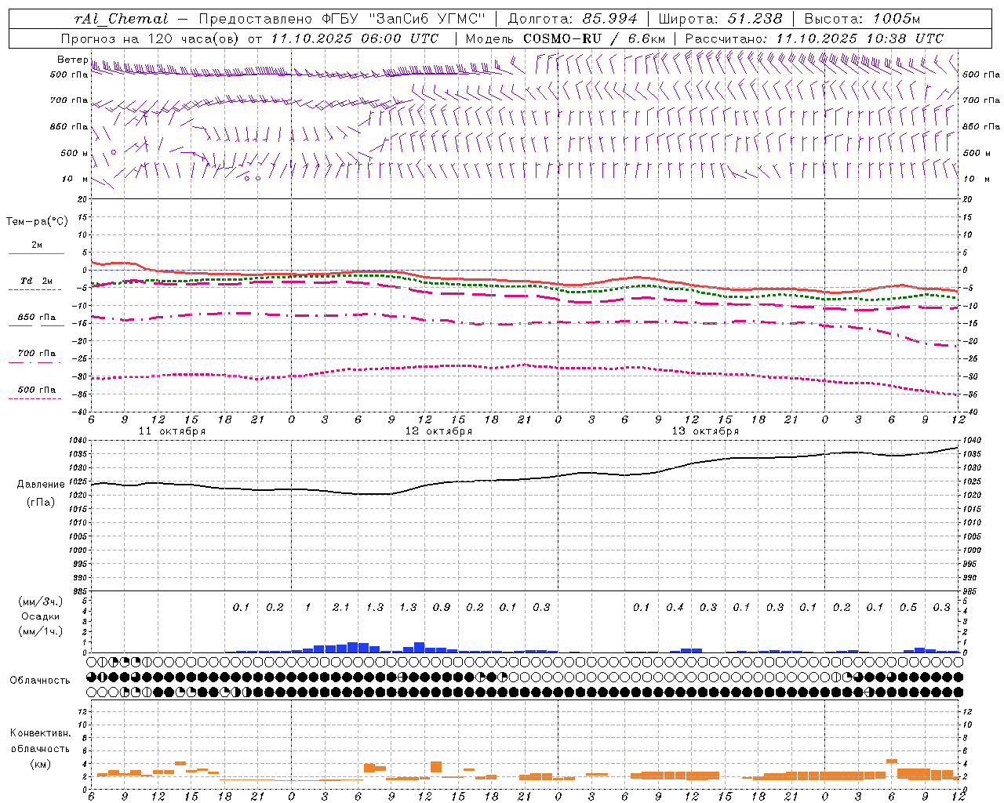Click the 0.5 precipitation value

pos(908,607)
